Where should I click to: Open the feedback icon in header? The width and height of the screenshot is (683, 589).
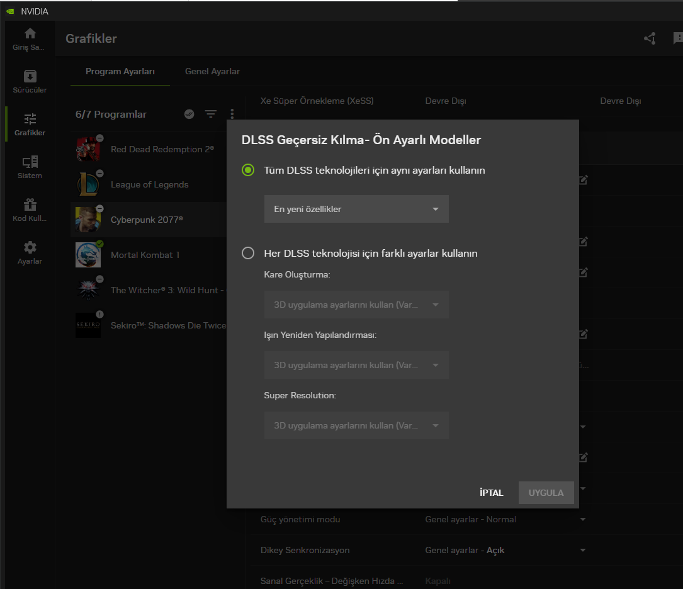click(678, 38)
